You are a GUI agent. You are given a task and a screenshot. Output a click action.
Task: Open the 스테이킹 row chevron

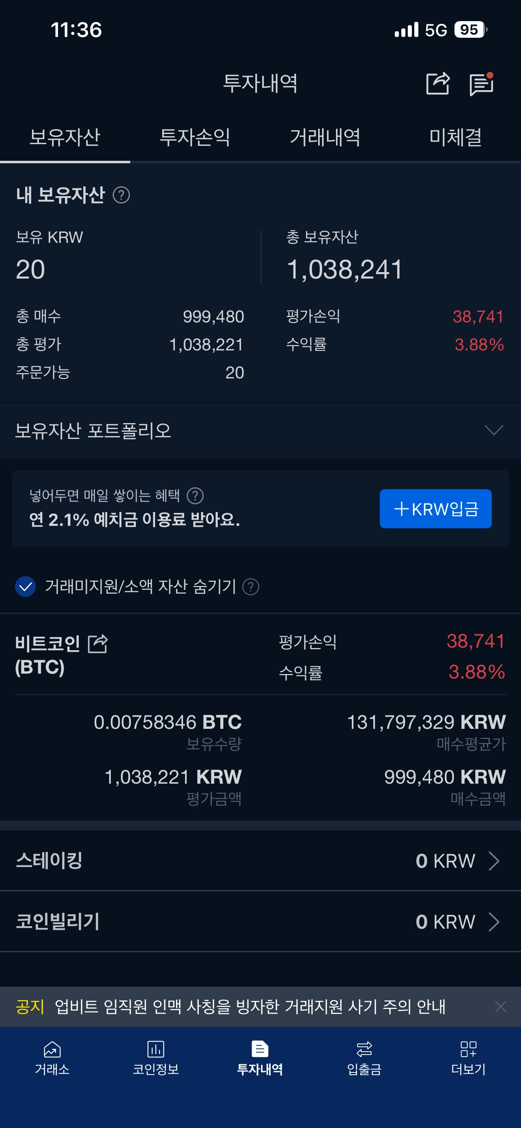click(x=494, y=861)
